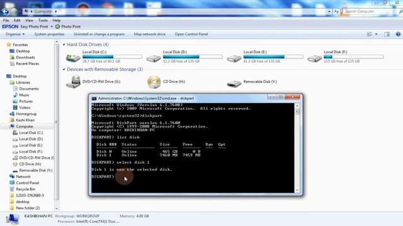Click Easy Photo Print in EPSON toolbar
Screen dimensions: 403x226
coord(34,26)
